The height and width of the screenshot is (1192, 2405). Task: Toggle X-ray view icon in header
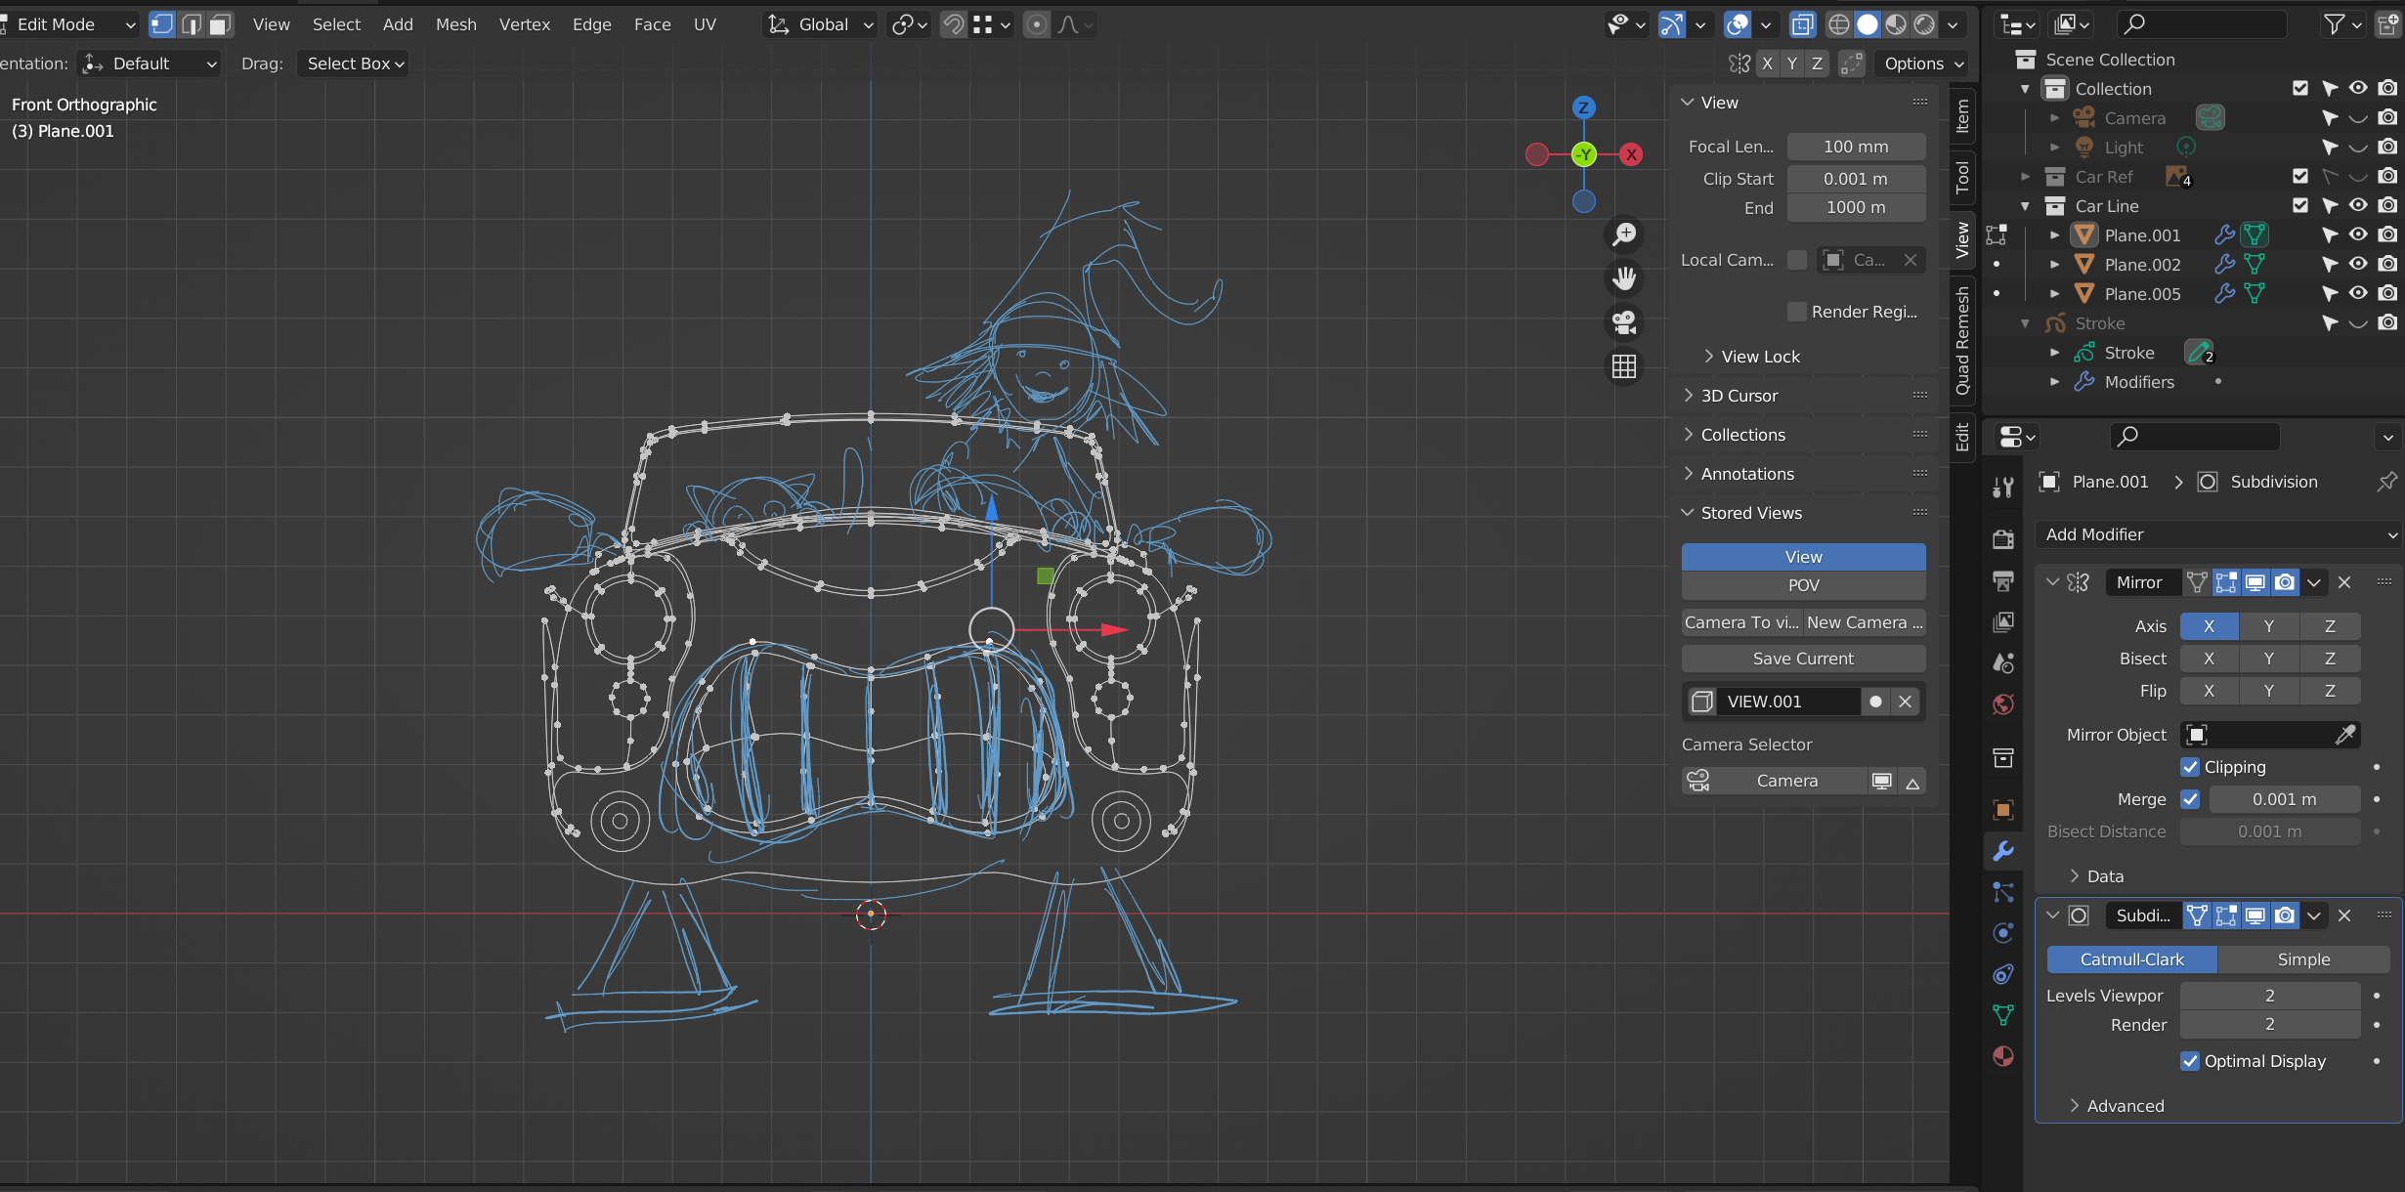1802,24
